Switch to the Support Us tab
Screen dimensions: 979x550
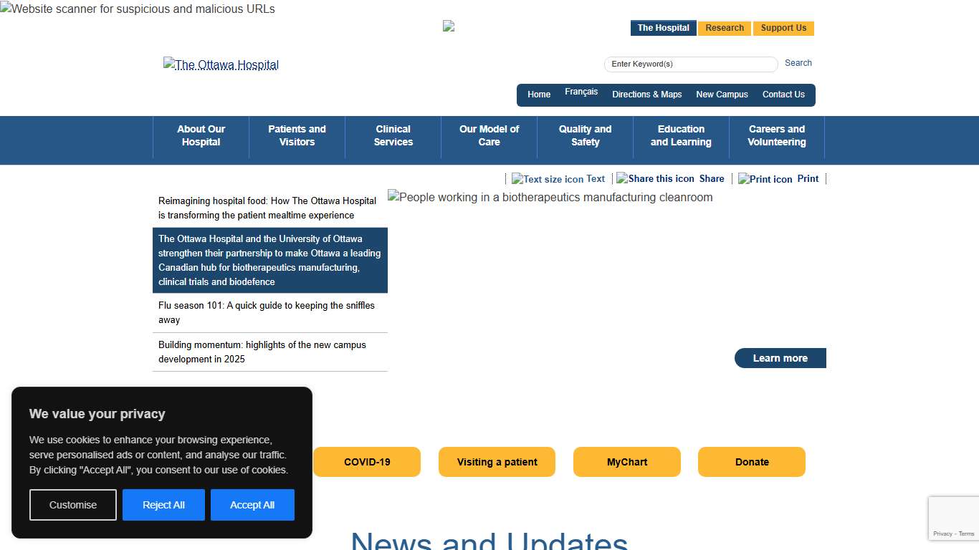coord(783,28)
